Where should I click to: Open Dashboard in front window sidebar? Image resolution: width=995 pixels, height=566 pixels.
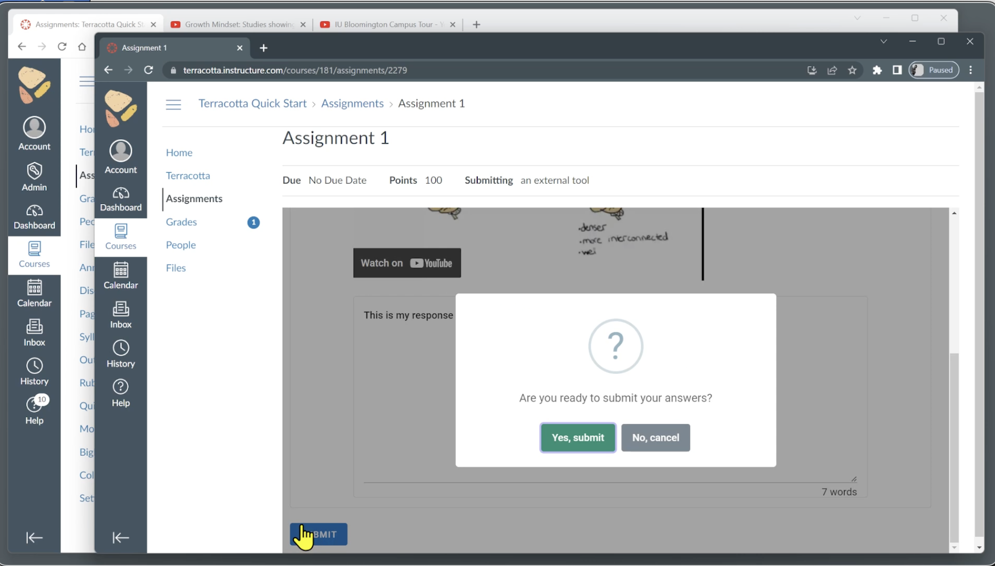[x=121, y=200]
